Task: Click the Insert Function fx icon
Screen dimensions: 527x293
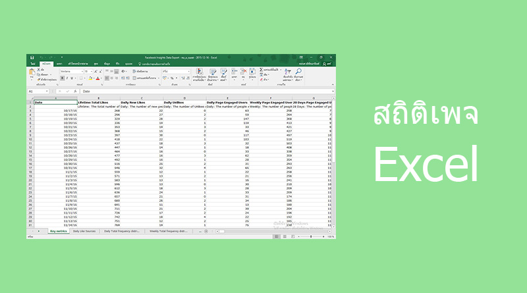Action: pos(75,92)
